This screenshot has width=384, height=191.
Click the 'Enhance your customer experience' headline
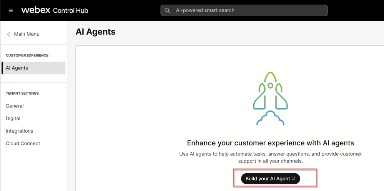(x=270, y=143)
